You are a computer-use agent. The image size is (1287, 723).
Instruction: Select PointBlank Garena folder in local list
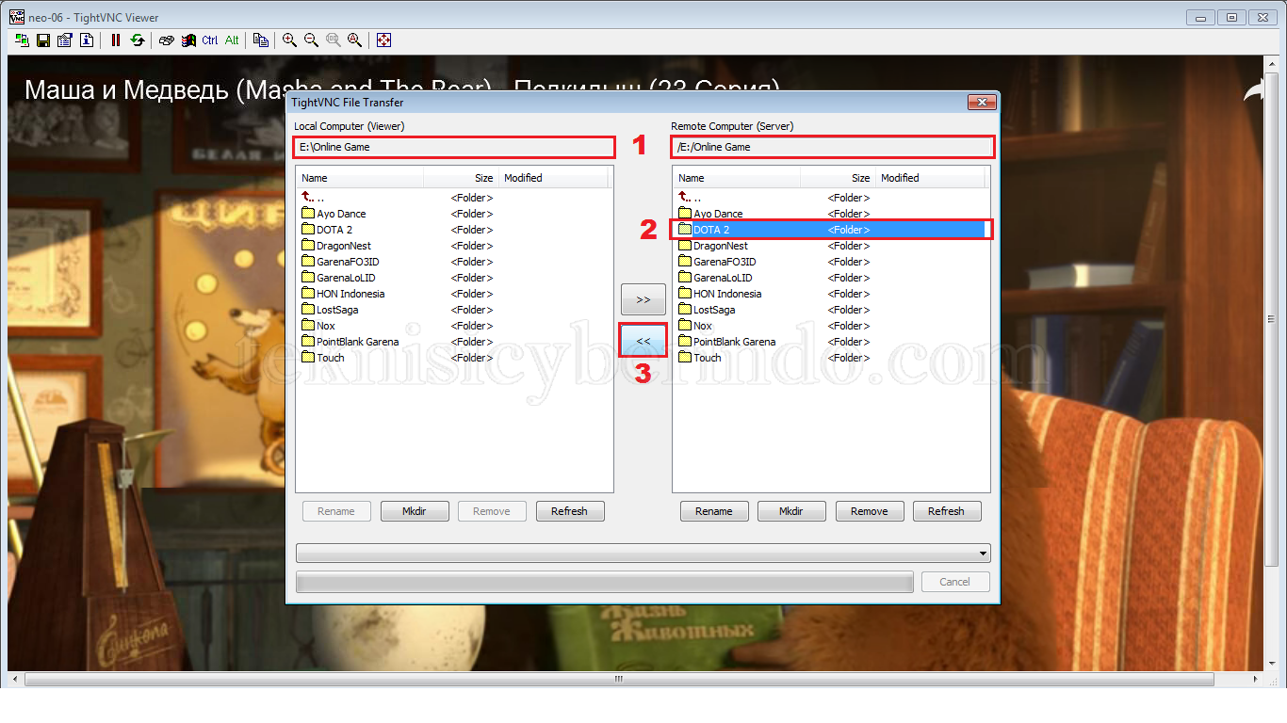click(x=350, y=342)
